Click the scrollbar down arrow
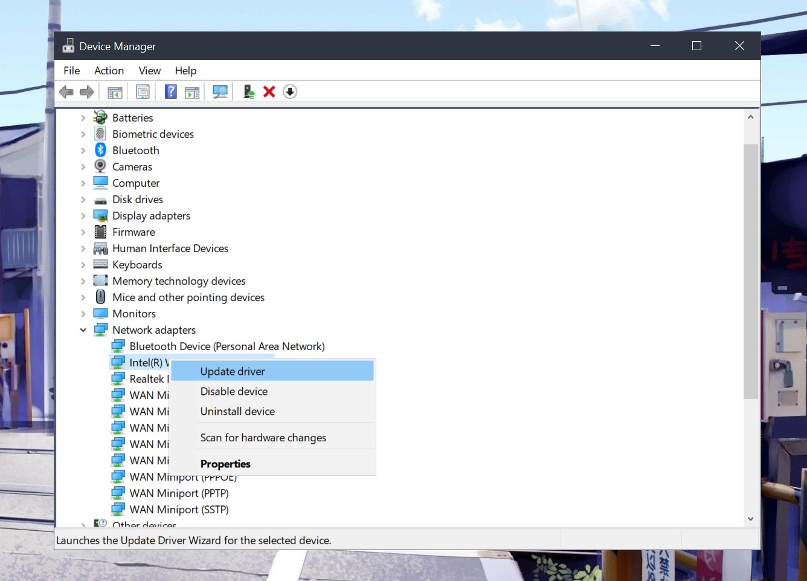The height and width of the screenshot is (581, 807). pos(750,519)
